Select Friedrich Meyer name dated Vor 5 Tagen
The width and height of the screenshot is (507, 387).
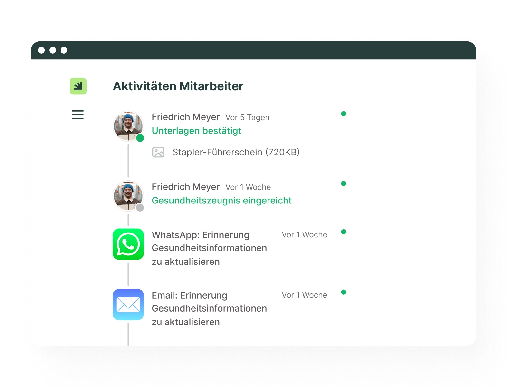click(185, 117)
